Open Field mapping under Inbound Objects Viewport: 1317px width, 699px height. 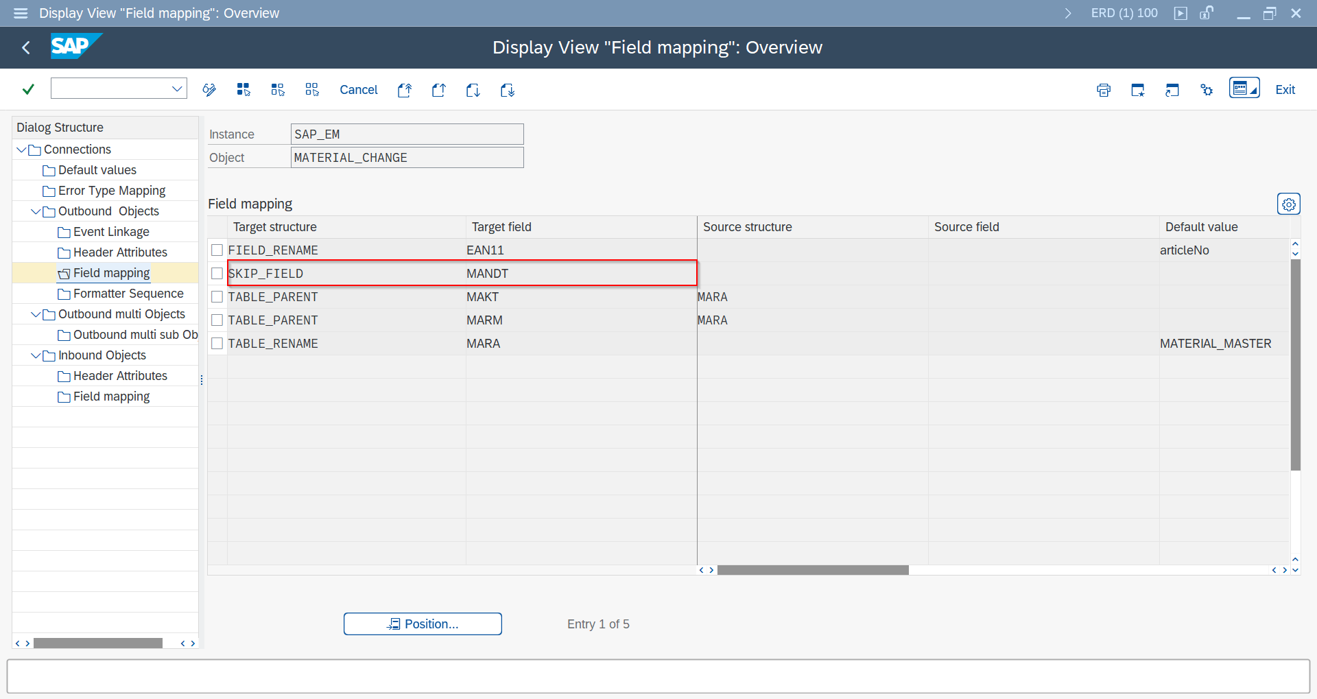tap(104, 396)
